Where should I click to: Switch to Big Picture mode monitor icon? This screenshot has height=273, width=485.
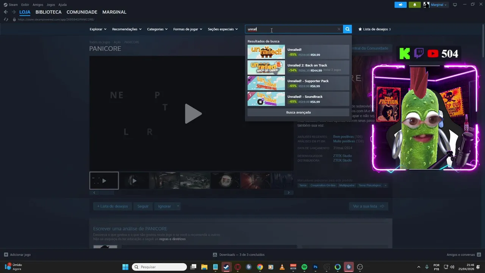point(455,5)
